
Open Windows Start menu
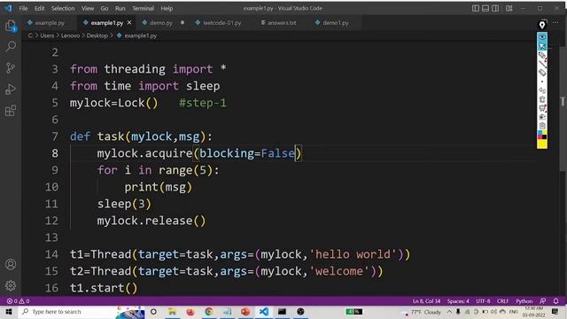(8, 311)
